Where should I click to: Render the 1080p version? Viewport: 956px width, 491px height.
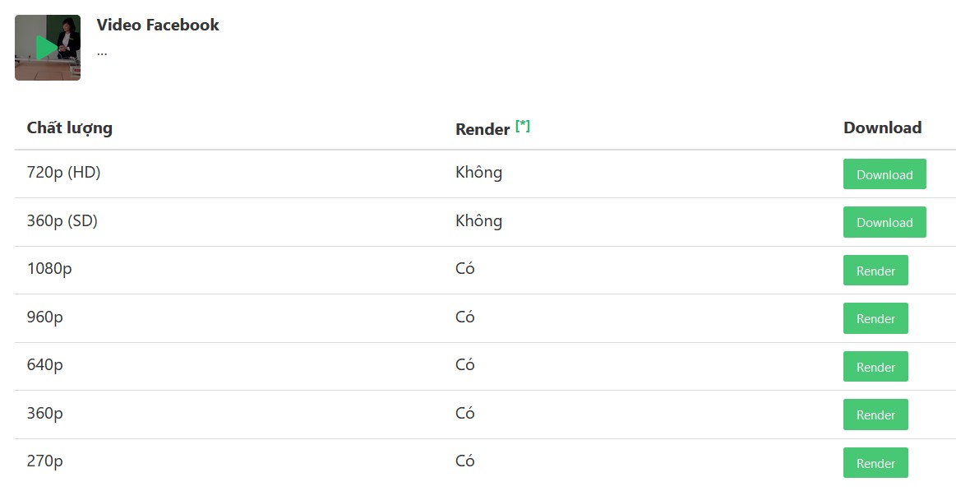(x=875, y=271)
